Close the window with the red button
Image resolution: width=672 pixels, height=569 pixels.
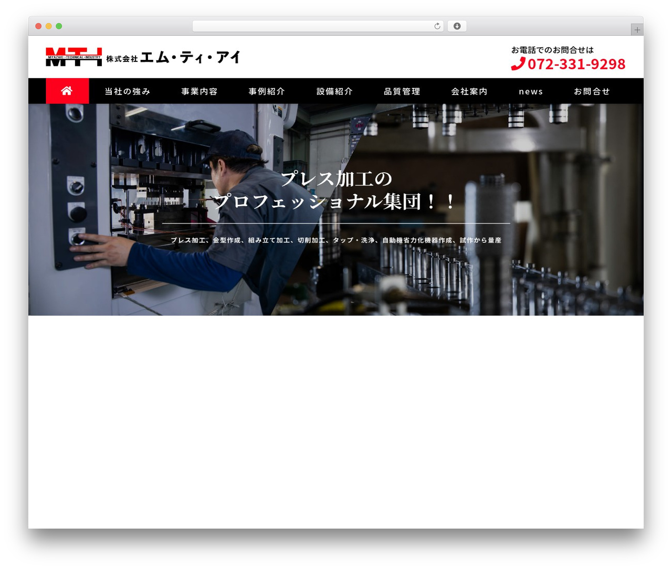38,26
